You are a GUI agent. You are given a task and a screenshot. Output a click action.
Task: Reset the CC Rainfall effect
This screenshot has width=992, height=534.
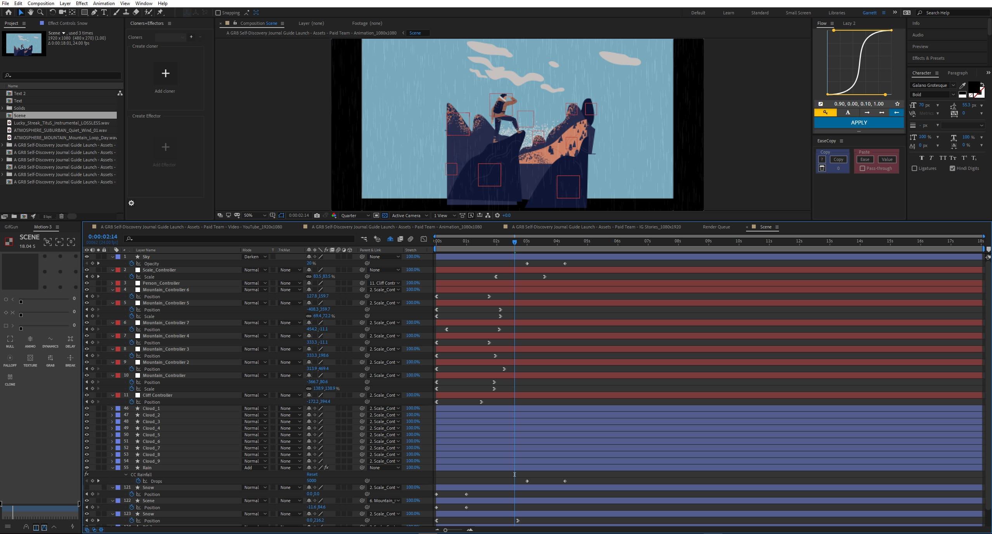point(312,474)
